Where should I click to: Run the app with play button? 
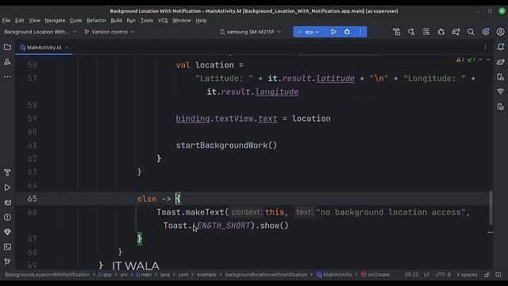coord(333,32)
